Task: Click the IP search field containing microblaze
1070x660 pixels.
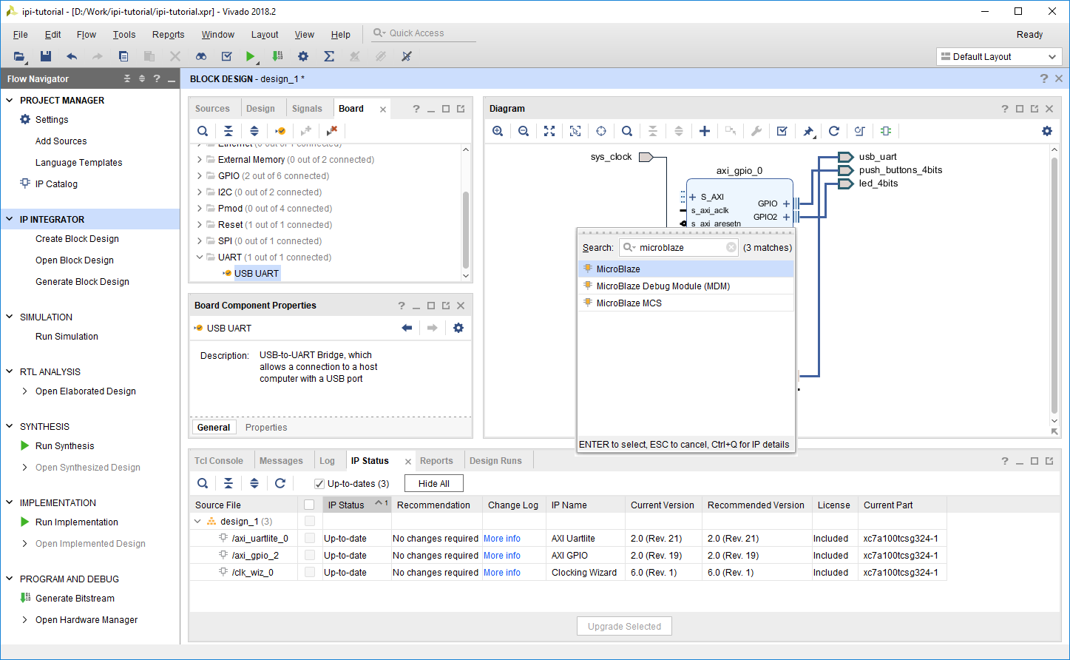Action: pos(679,248)
